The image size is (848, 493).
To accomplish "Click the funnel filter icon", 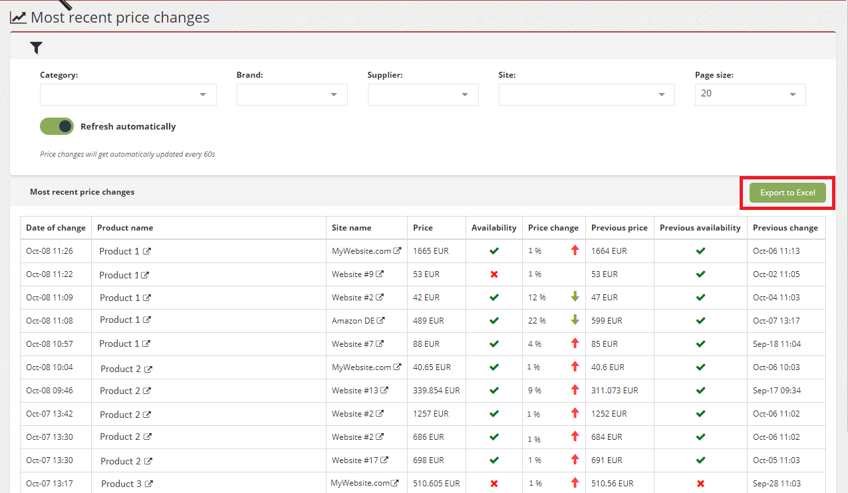I will pos(36,47).
